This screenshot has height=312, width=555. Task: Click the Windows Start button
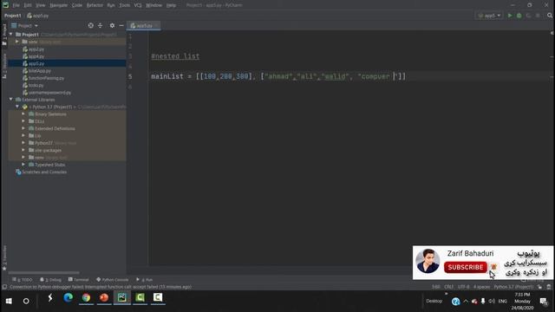click(x=9, y=301)
